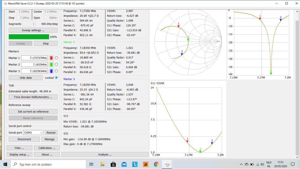Open Display setup button
Viewport: 300px width, 169px height.
pos(19,154)
